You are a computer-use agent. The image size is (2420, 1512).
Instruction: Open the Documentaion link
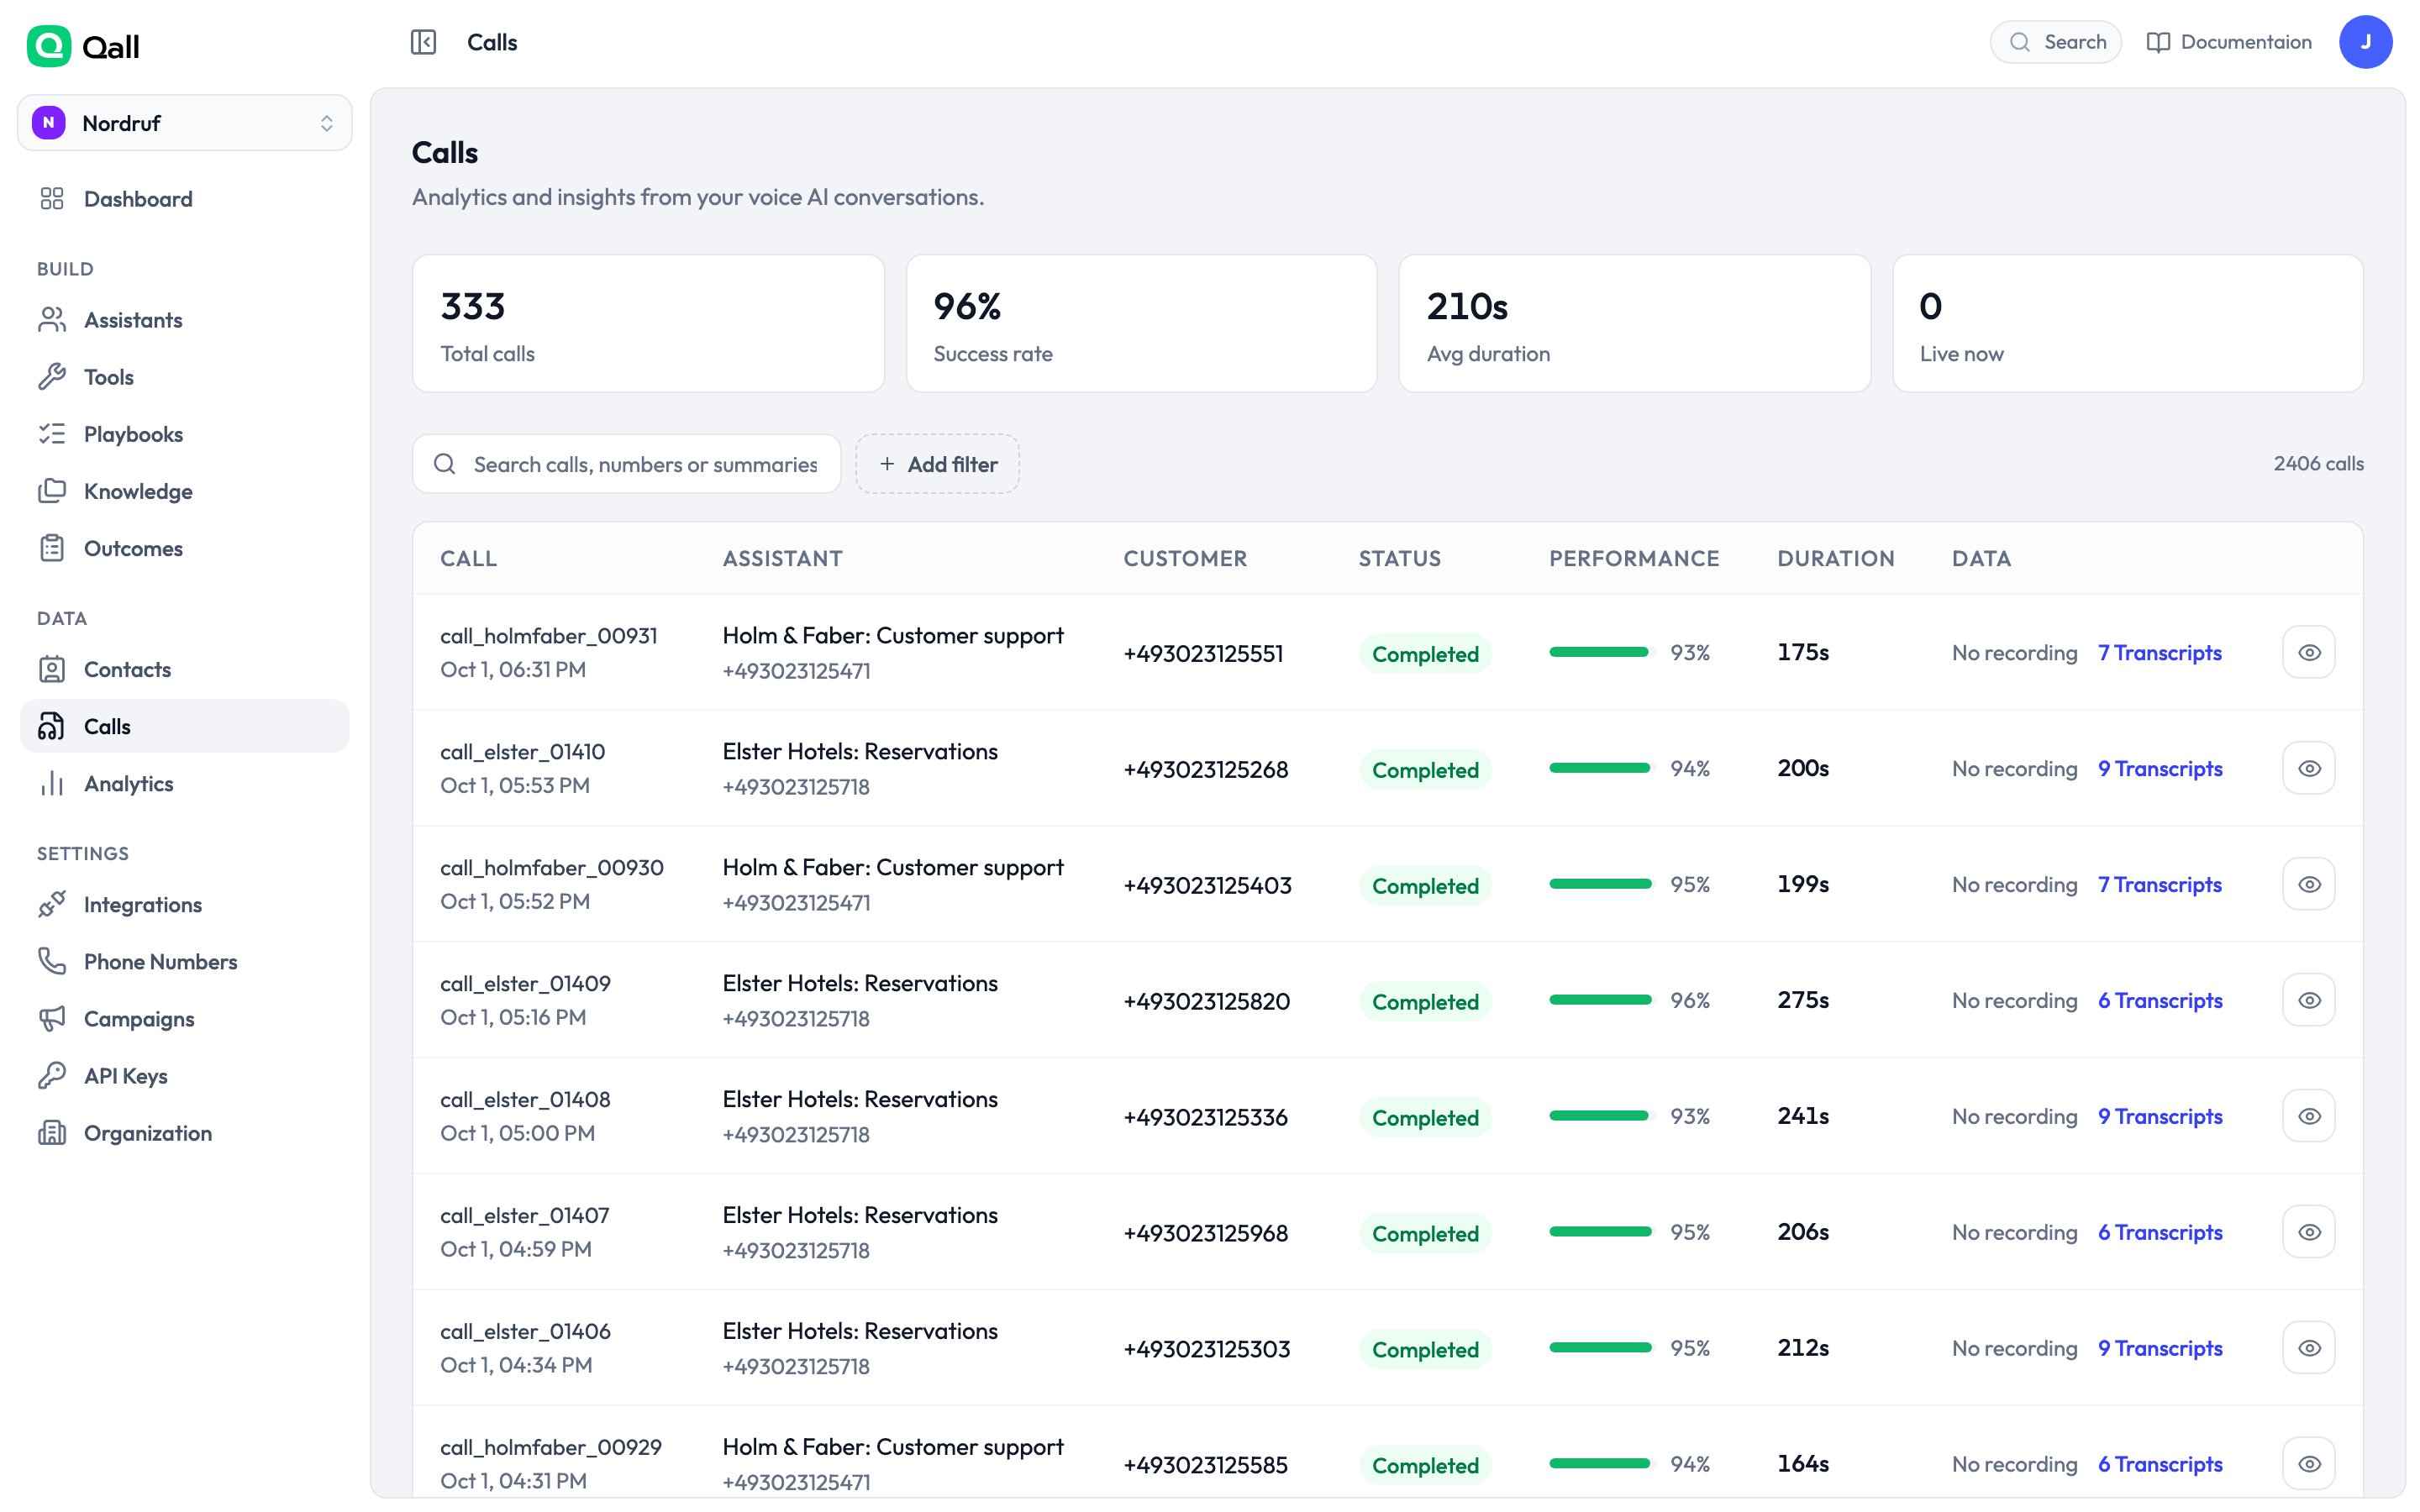[x=2229, y=42]
